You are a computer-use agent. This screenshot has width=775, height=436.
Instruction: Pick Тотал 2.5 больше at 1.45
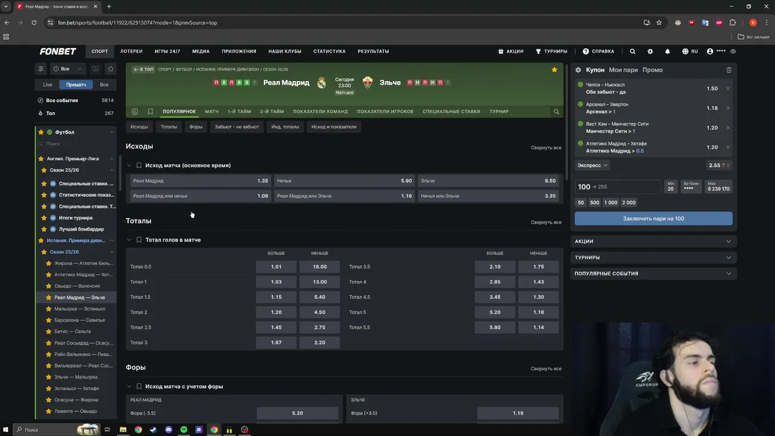click(276, 328)
